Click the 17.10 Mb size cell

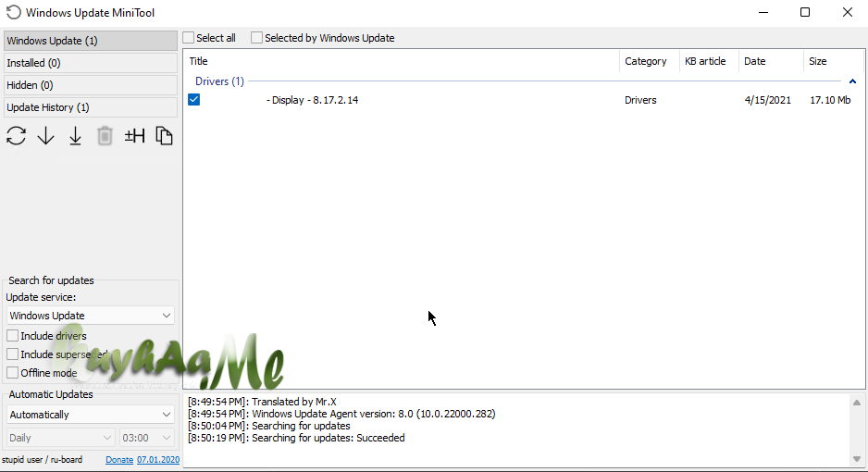pos(830,100)
